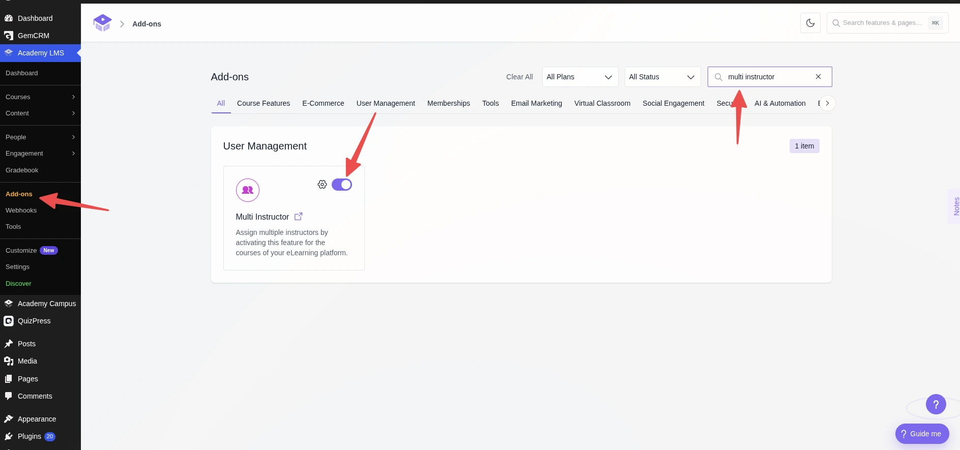Open Pages in the sidebar
This screenshot has width=960, height=450.
click(40, 379)
